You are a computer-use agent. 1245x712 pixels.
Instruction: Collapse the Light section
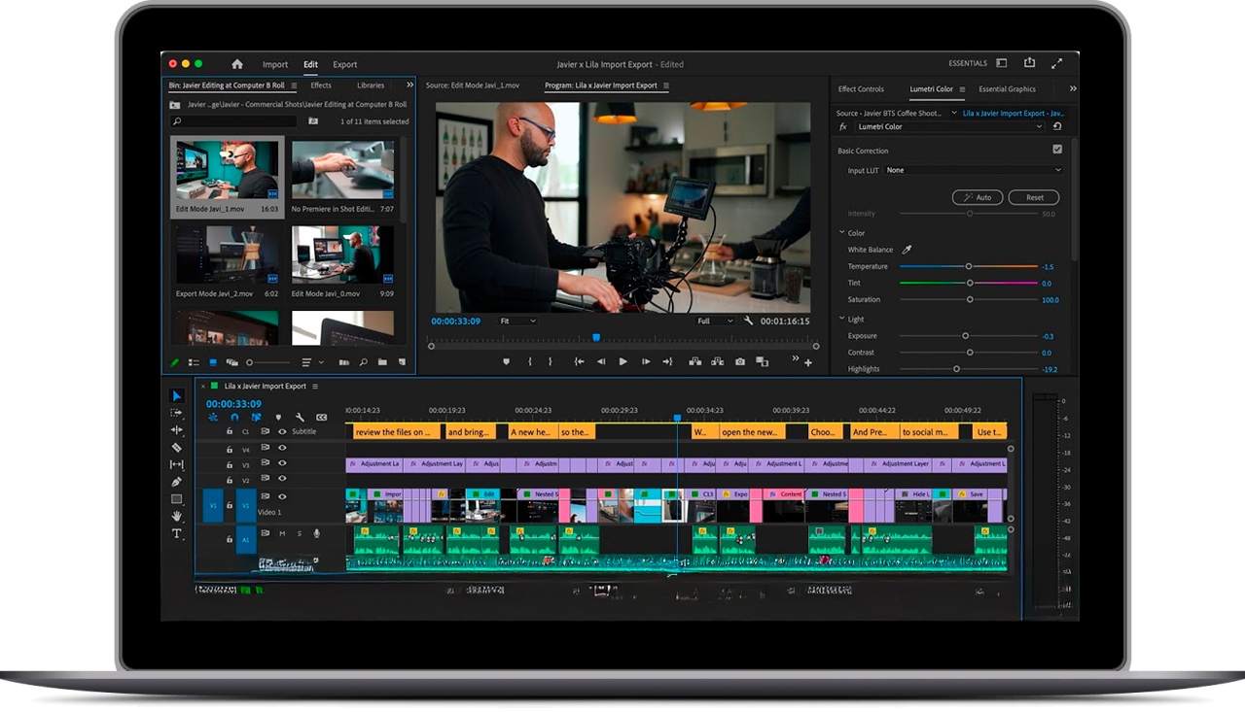coord(842,319)
